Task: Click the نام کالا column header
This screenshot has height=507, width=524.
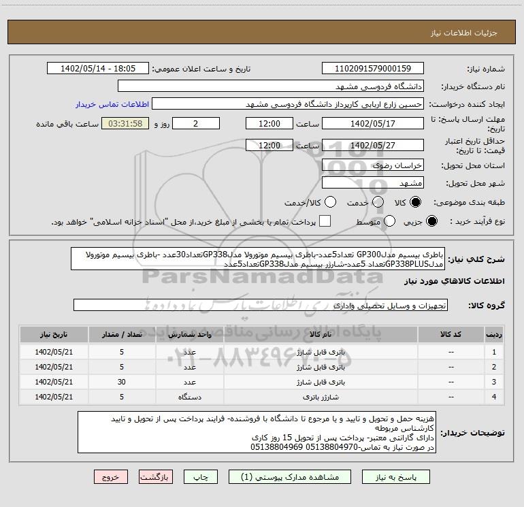Action: [x=321, y=335]
